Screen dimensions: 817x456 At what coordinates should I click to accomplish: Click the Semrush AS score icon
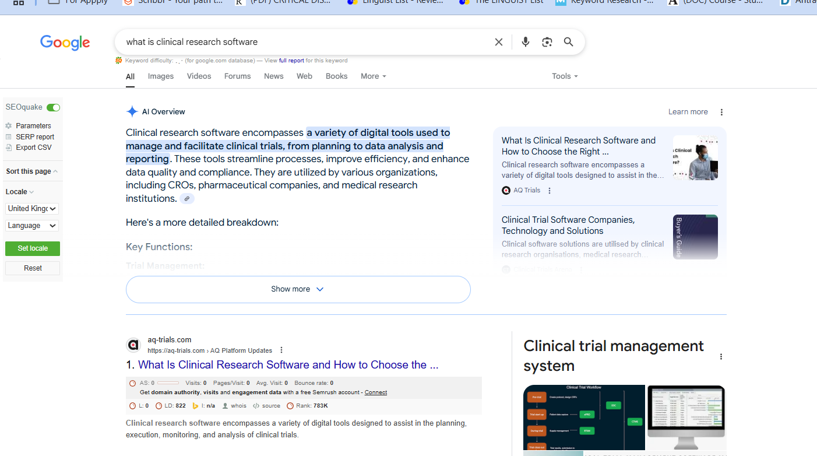132,383
